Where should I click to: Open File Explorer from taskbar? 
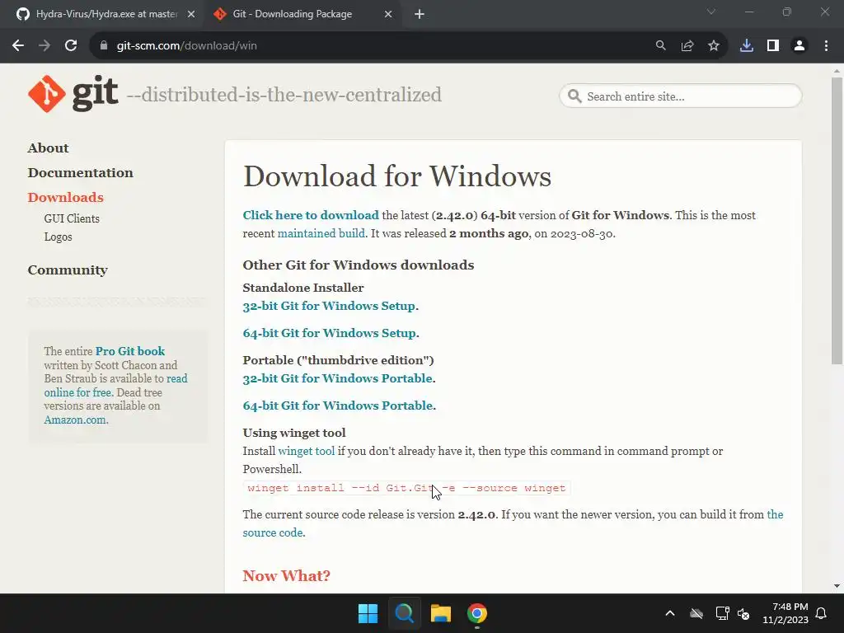tap(441, 613)
